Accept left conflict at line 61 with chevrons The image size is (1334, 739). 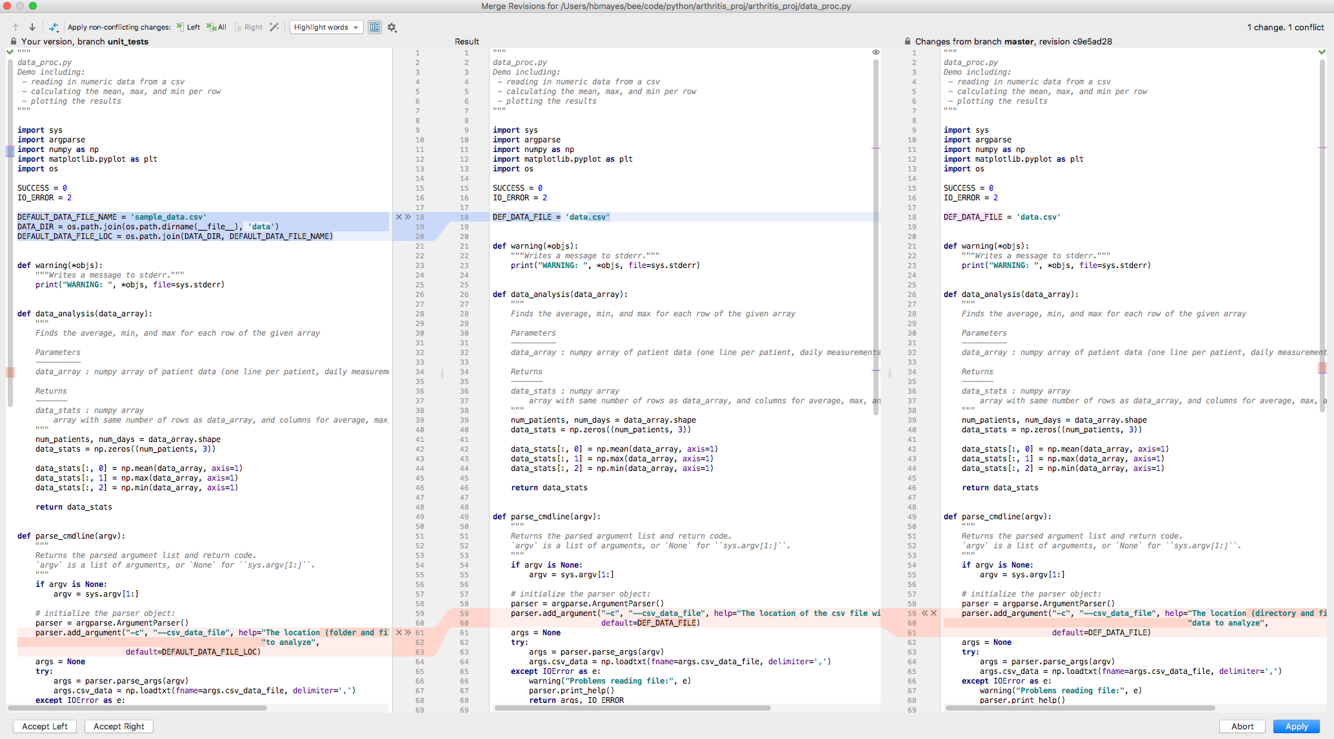click(408, 633)
